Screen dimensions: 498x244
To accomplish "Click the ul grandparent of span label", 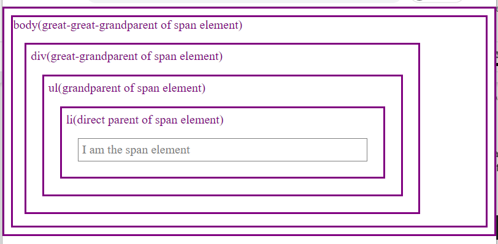I will point(127,89).
